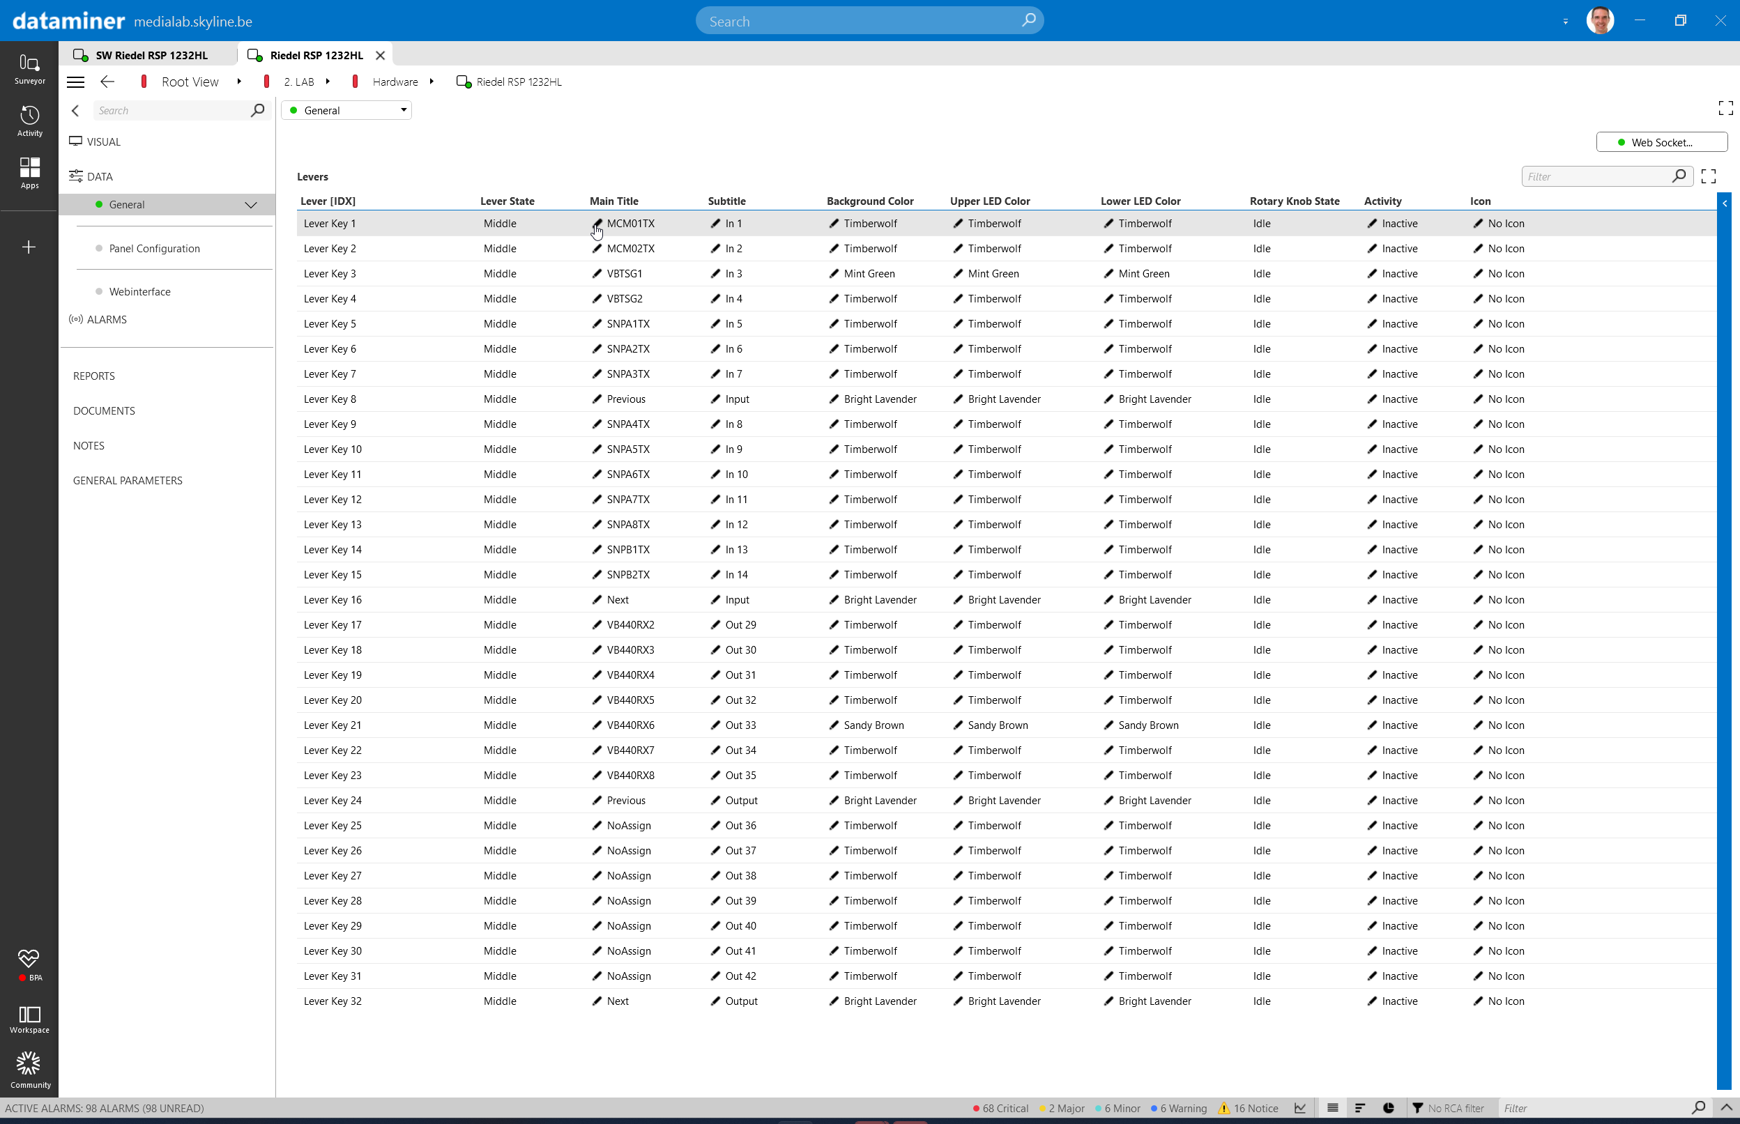Expand the Levers table to full screen
The image size is (1740, 1124).
[x=1708, y=176]
